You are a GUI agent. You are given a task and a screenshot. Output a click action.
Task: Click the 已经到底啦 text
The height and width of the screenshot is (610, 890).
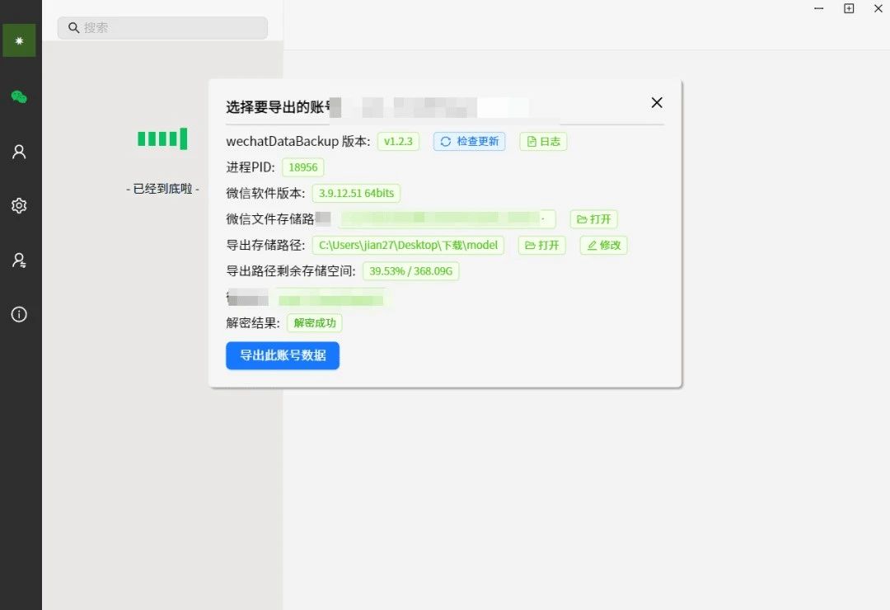(x=162, y=189)
